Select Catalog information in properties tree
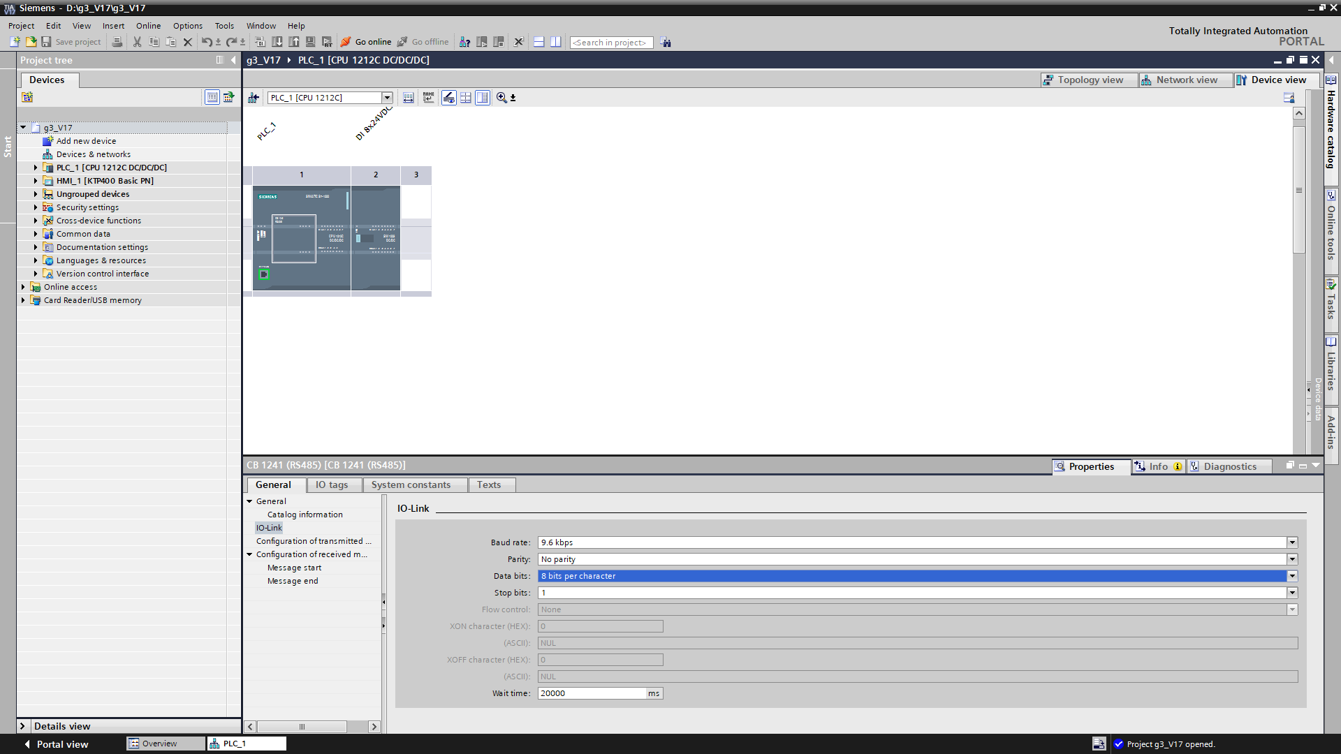Screen dimensions: 1341x754 tap(305, 515)
